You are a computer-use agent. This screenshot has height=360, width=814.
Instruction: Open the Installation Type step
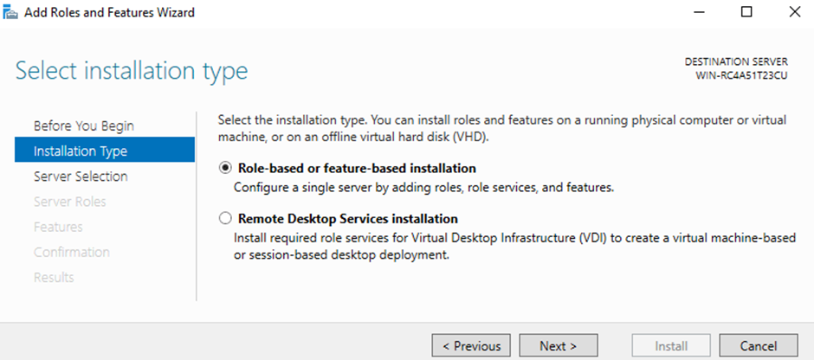click(80, 151)
